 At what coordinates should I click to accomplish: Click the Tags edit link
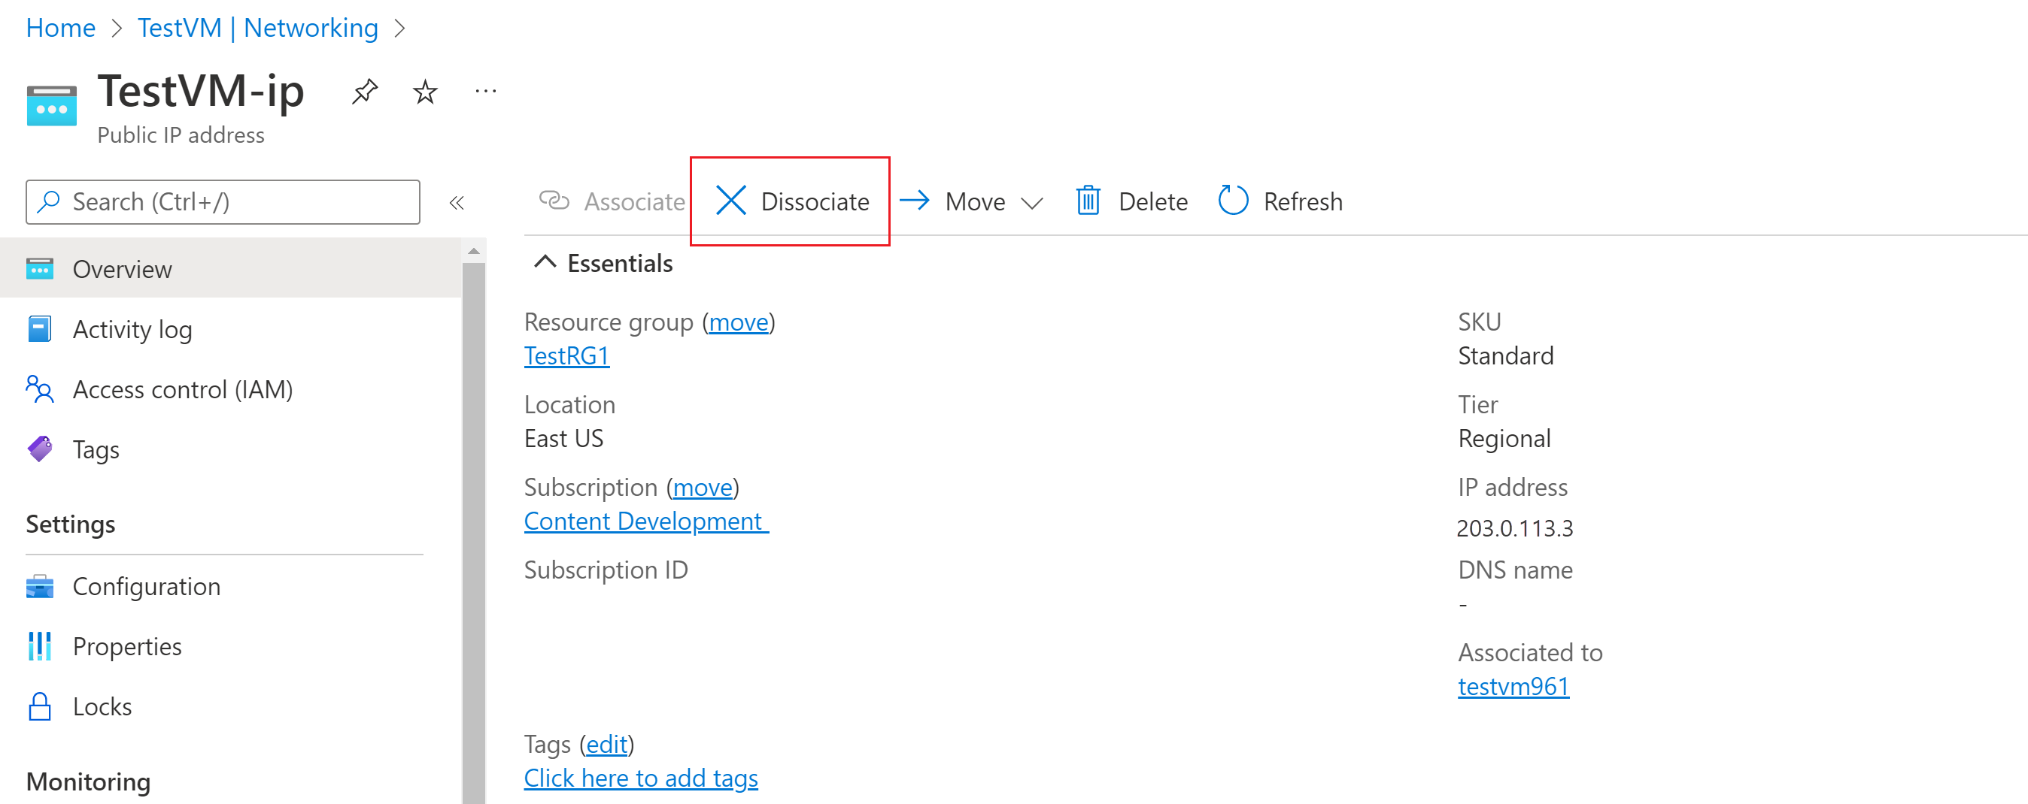click(x=607, y=744)
